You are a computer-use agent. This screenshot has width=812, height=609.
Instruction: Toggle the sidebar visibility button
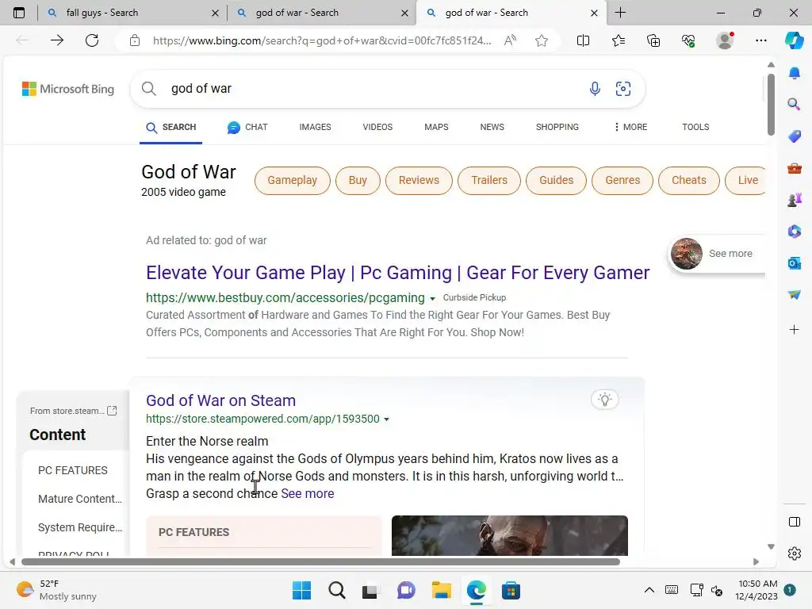click(795, 522)
